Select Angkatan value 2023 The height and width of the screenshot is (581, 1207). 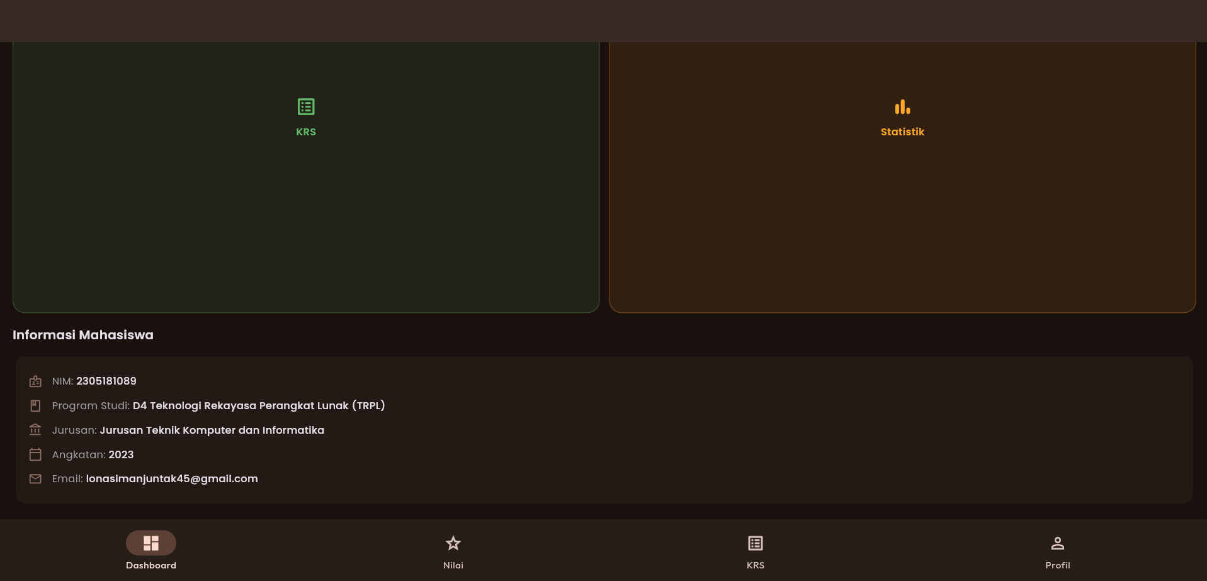(x=121, y=455)
